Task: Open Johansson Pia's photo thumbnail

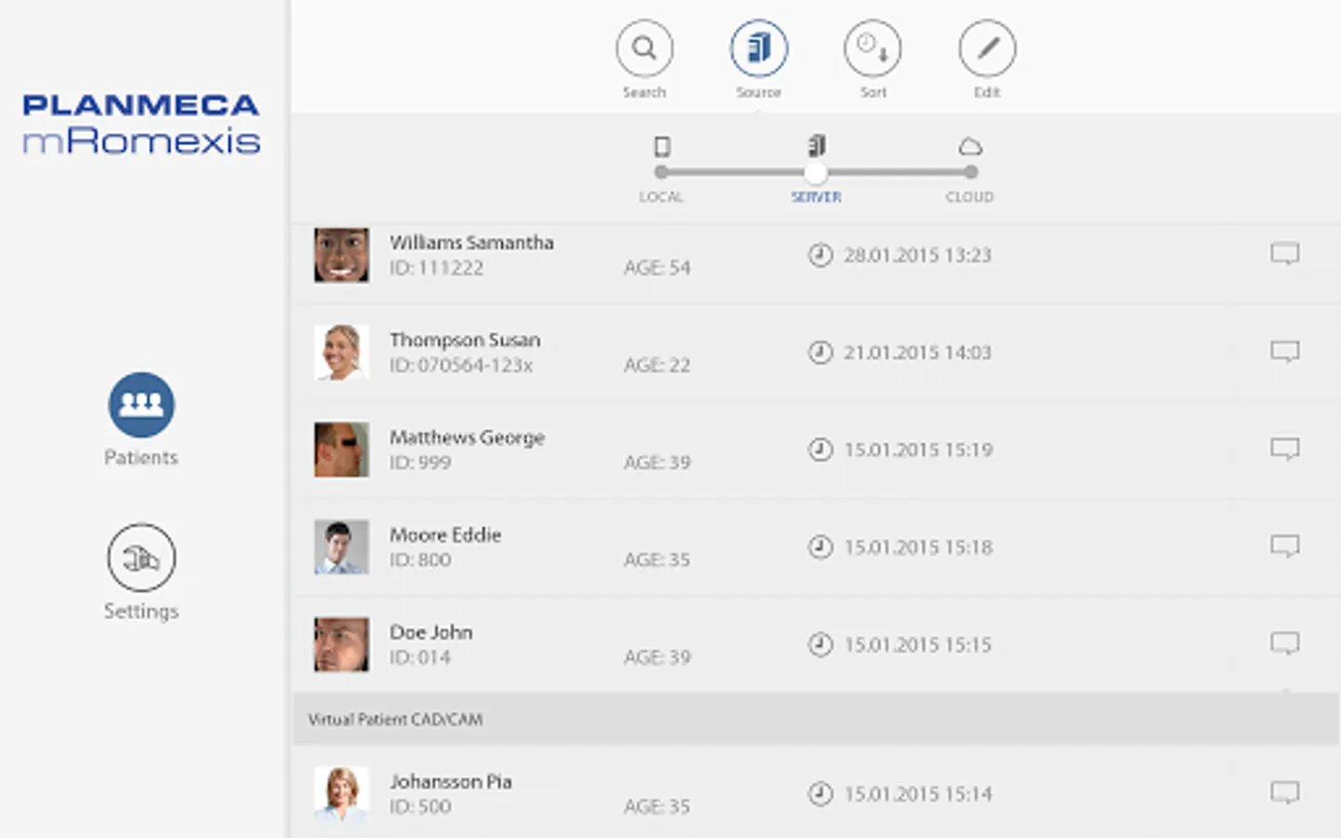Action: [x=342, y=794]
